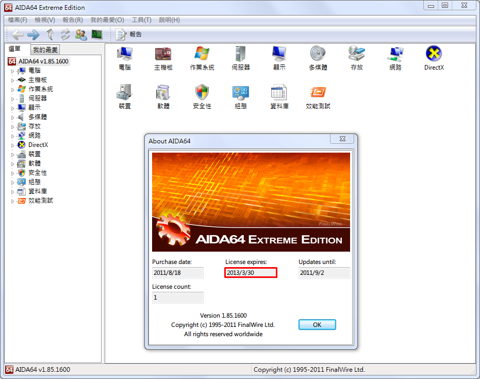The width and height of the screenshot is (480, 379).
Task: Minimize the AIDA64 main window
Action: tap(431, 5)
